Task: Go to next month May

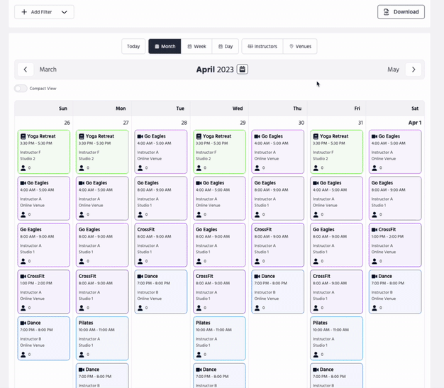Action: [x=414, y=70]
